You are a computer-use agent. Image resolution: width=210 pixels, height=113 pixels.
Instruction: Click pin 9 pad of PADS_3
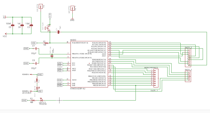tap(189, 65)
